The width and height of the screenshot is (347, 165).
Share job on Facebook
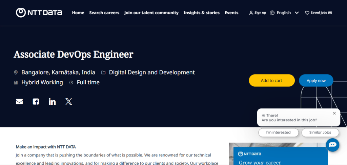(36, 102)
